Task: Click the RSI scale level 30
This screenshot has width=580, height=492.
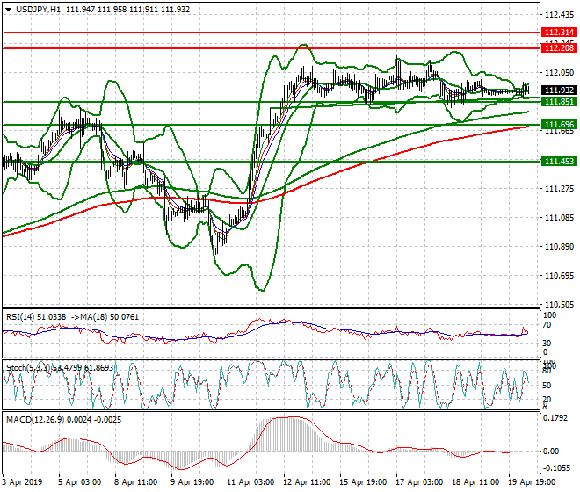Action: click(x=547, y=344)
